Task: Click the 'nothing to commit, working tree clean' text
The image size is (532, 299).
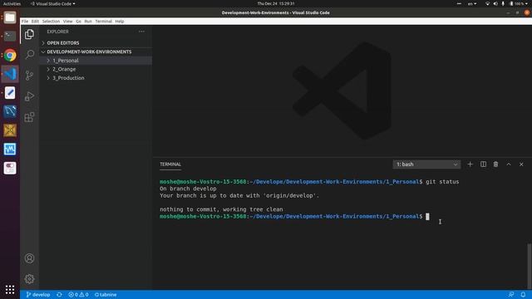Action: [221, 209]
